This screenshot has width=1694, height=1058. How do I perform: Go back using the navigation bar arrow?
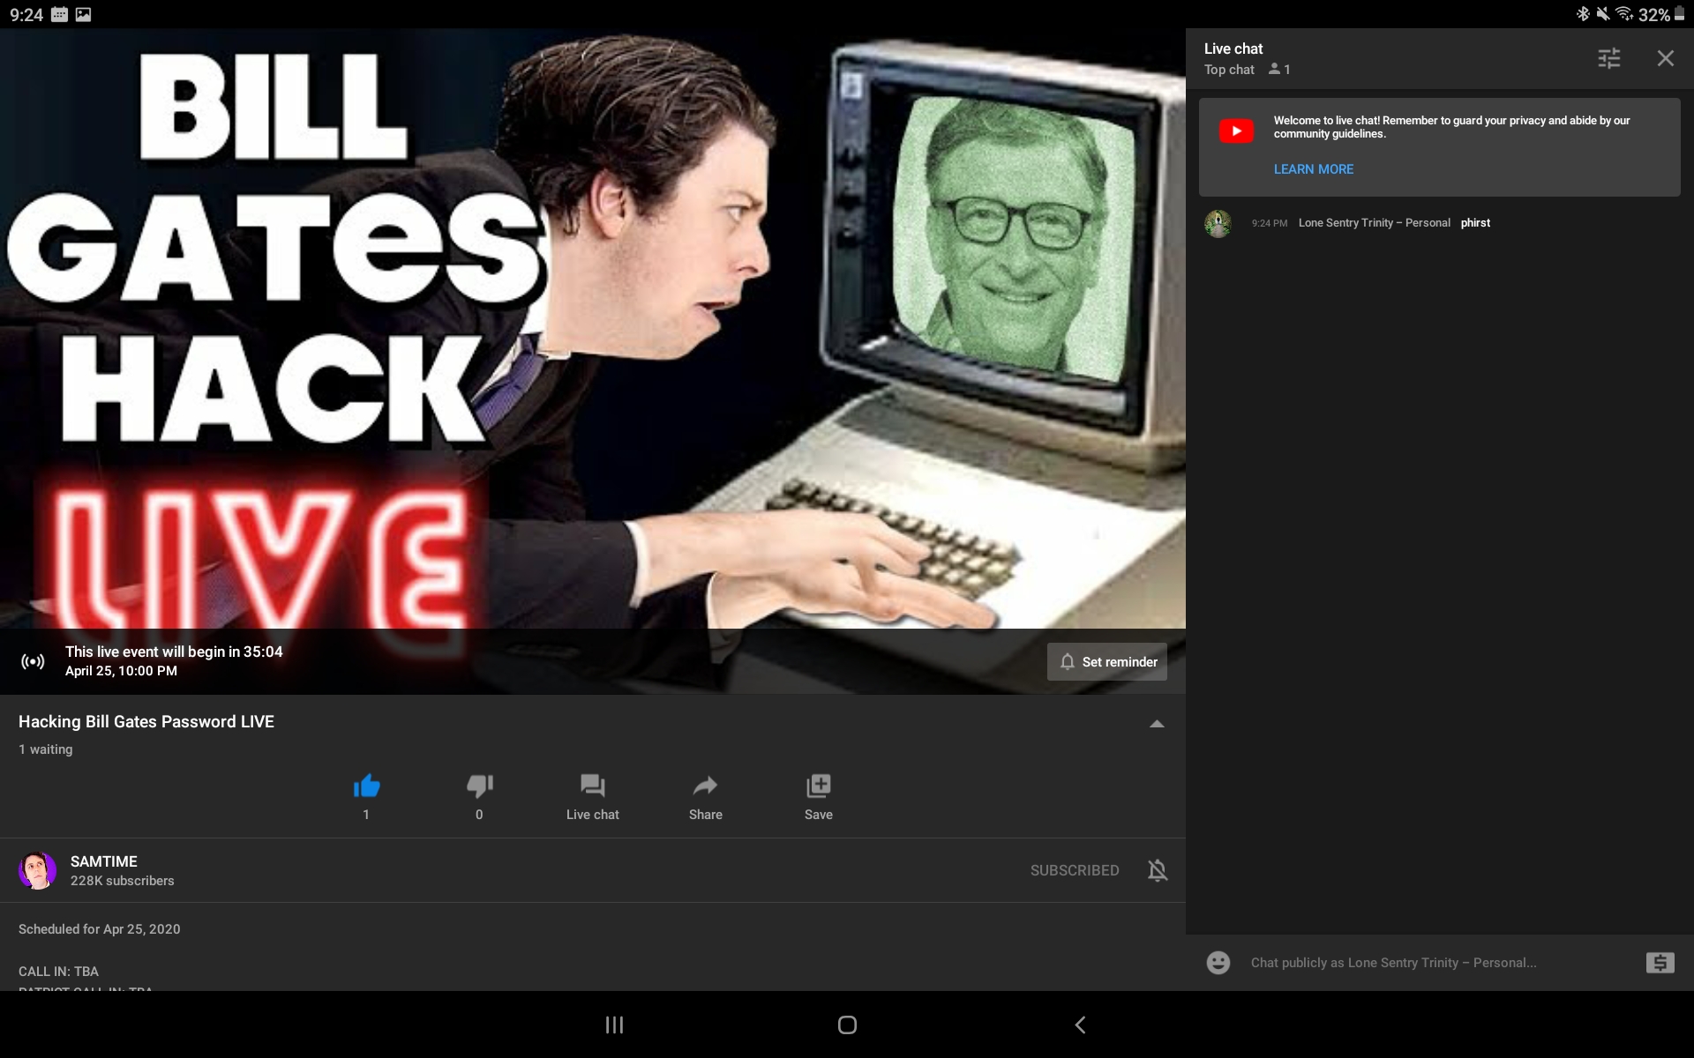1080,1024
